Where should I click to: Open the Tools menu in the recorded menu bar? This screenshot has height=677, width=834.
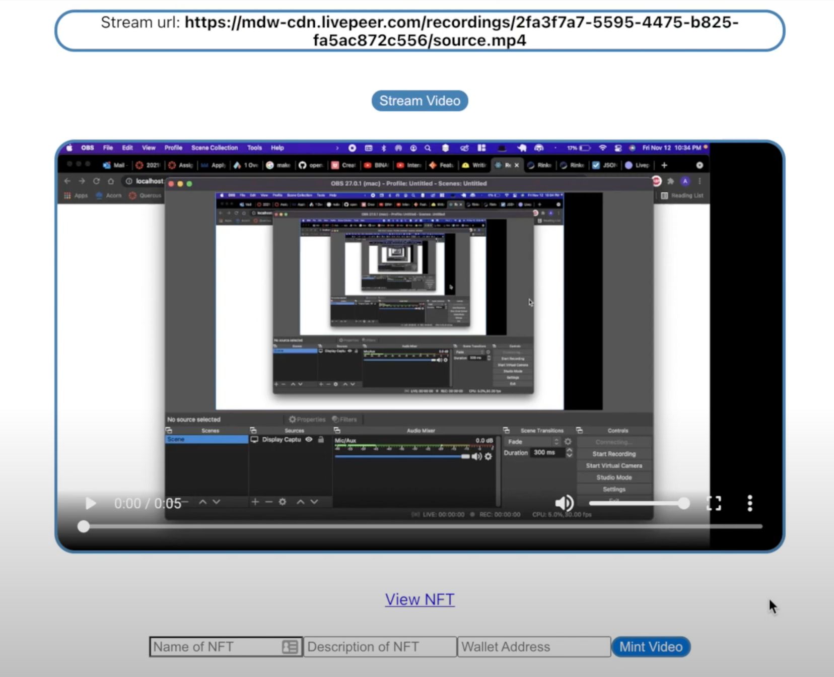[254, 148]
